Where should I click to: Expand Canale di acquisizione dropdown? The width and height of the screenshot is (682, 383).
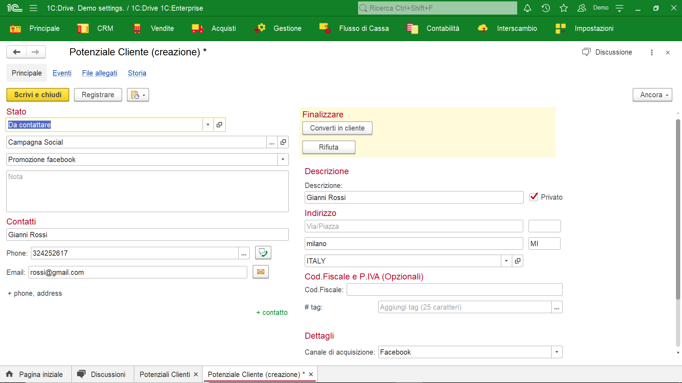(557, 352)
